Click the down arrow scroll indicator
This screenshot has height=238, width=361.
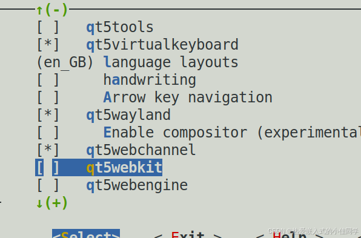(39, 203)
